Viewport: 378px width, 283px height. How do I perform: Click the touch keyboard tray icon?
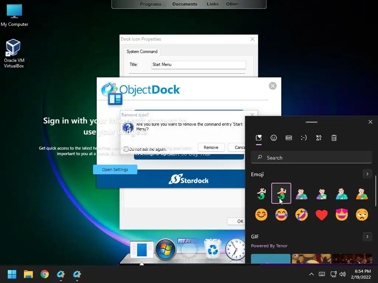322,274
